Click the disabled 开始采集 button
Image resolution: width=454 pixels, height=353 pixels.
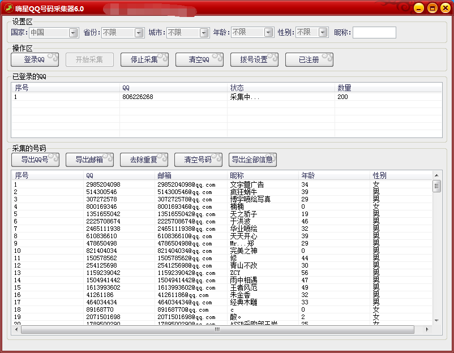pos(89,59)
